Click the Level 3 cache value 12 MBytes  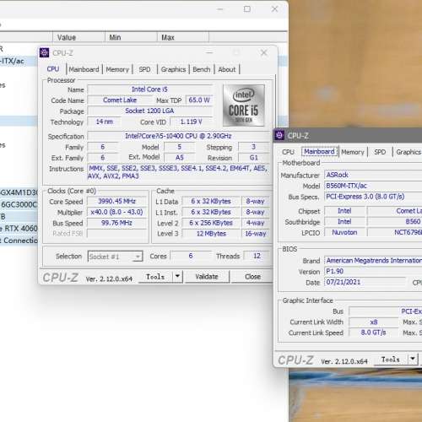pyautogui.click(x=211, y=234)
